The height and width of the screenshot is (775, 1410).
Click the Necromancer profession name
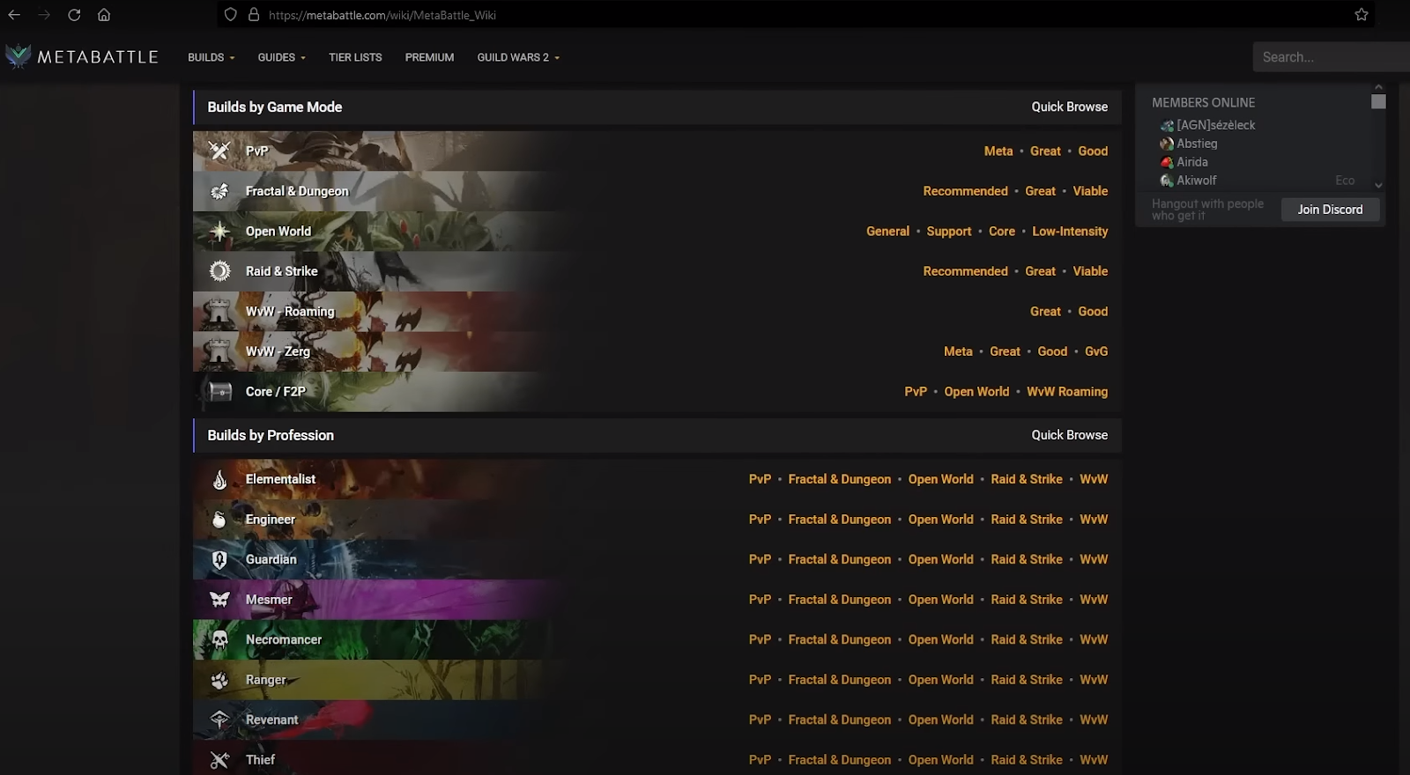(x=284, y=639)
